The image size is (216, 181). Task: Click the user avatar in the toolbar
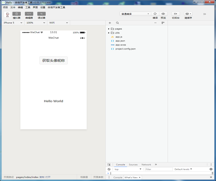click(x=7, y=14)
